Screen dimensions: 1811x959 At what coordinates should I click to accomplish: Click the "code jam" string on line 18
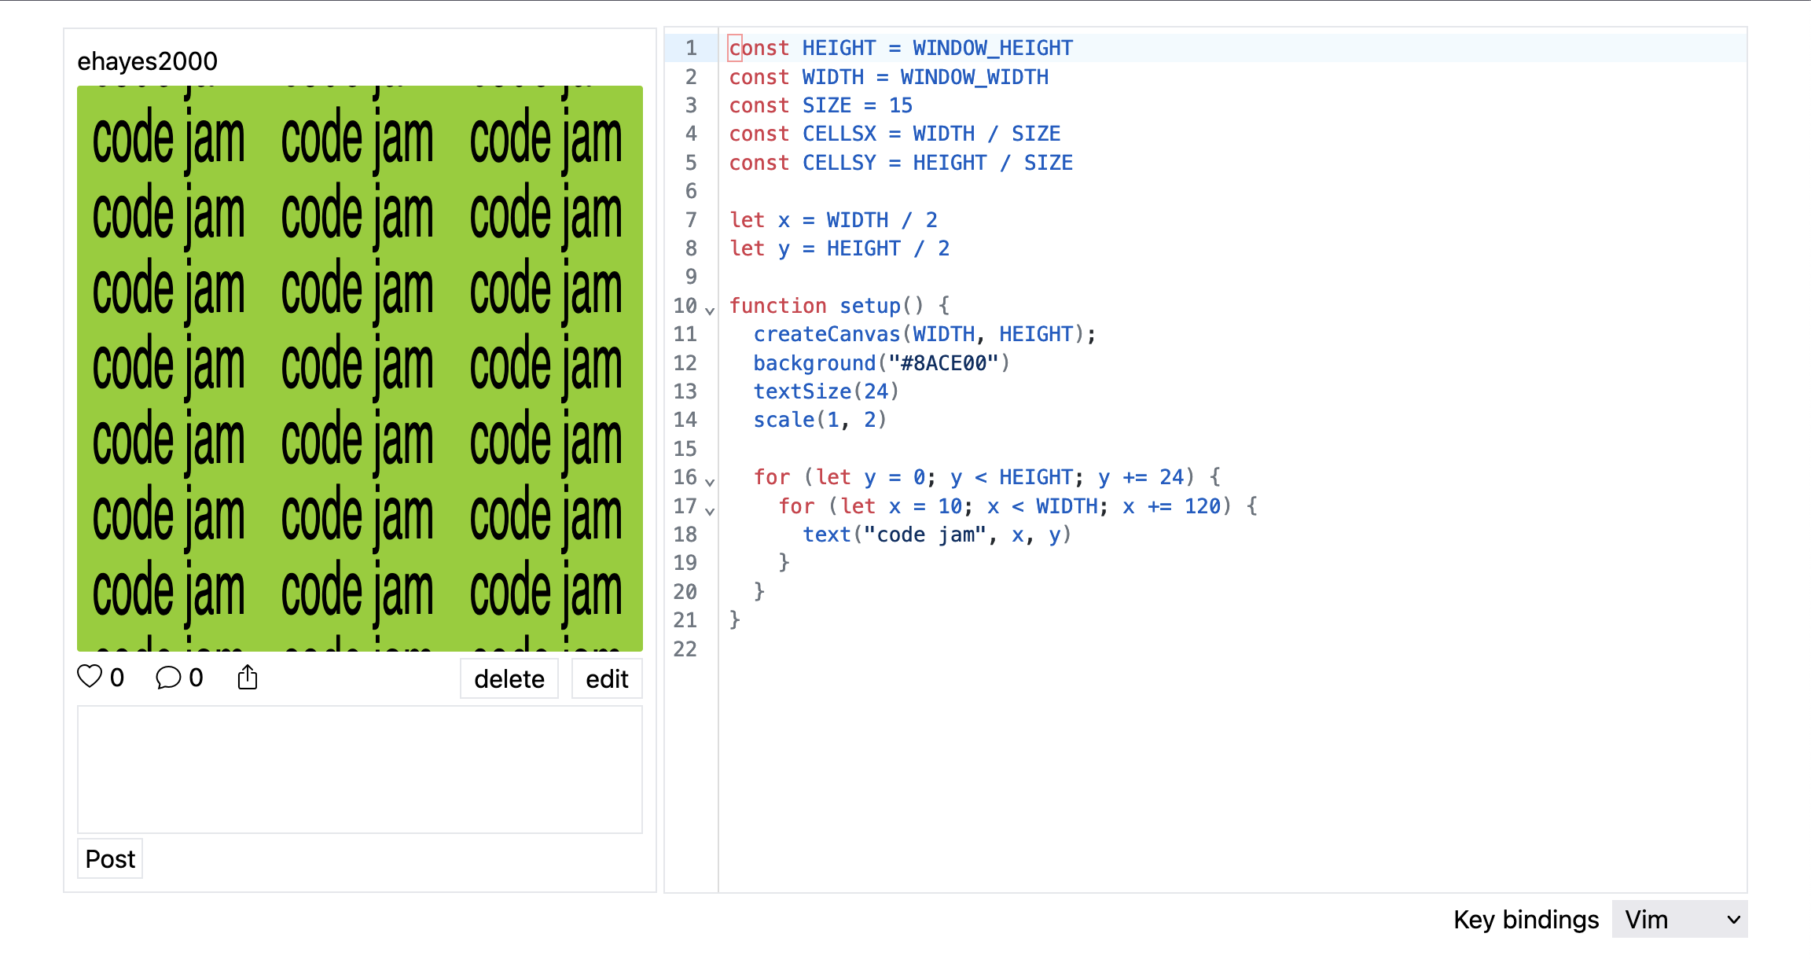[925, 535]
